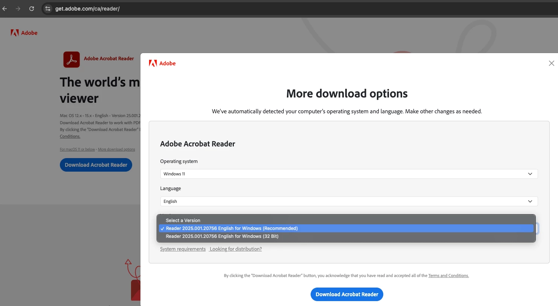
Task: Open the Terms and Conditions link in dialog
Action: [x=448, y=276]
